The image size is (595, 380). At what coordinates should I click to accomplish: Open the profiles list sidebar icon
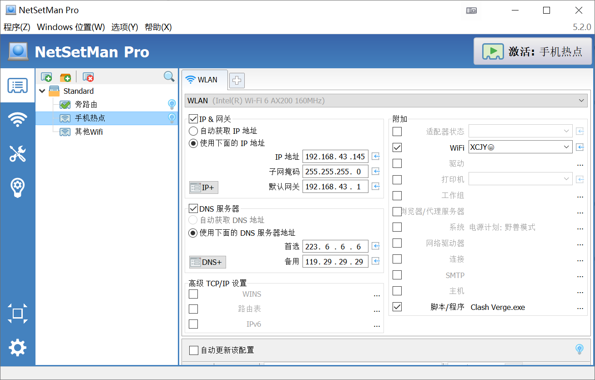(17, 86)
